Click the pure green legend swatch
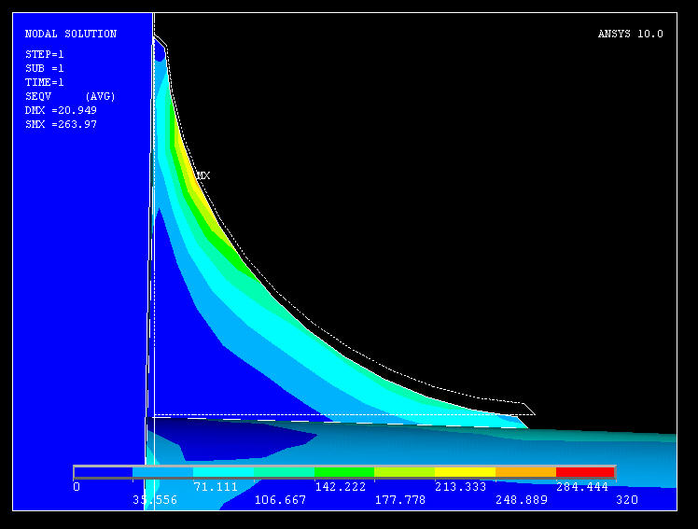Screen dimensions: 698x529 click(344, 472)
